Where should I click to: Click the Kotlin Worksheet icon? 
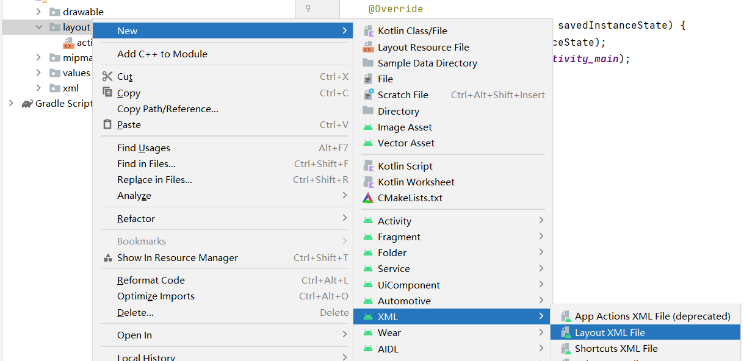click(368, 182)
